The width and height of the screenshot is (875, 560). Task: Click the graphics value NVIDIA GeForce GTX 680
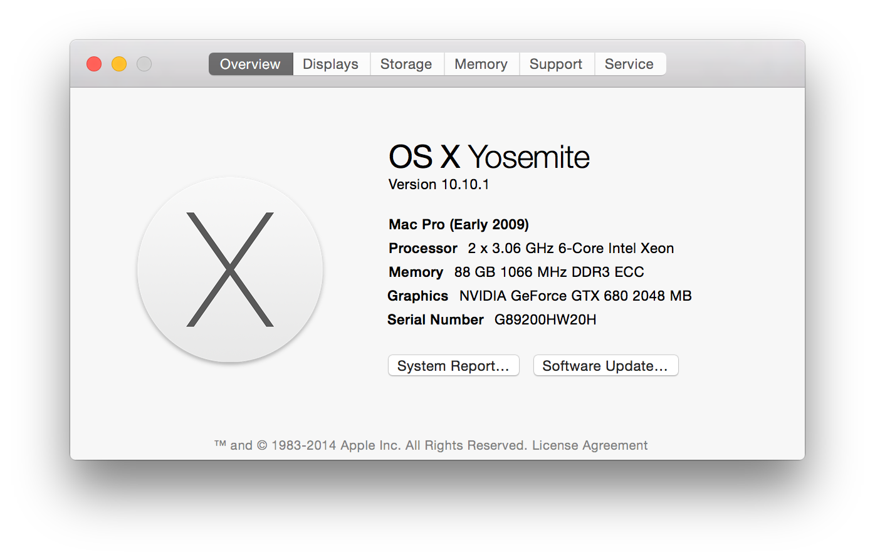pos(544,296)
